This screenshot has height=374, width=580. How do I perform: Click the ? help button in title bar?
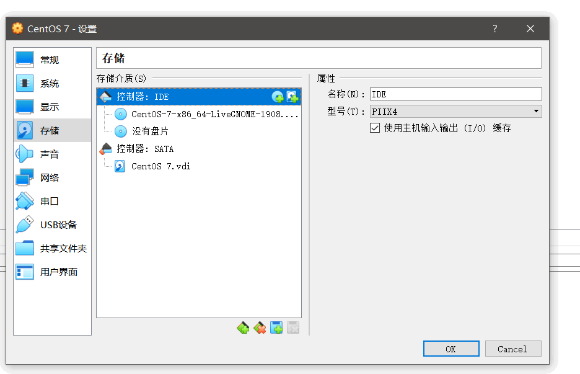pyautogui.click(x=495, y=29)
